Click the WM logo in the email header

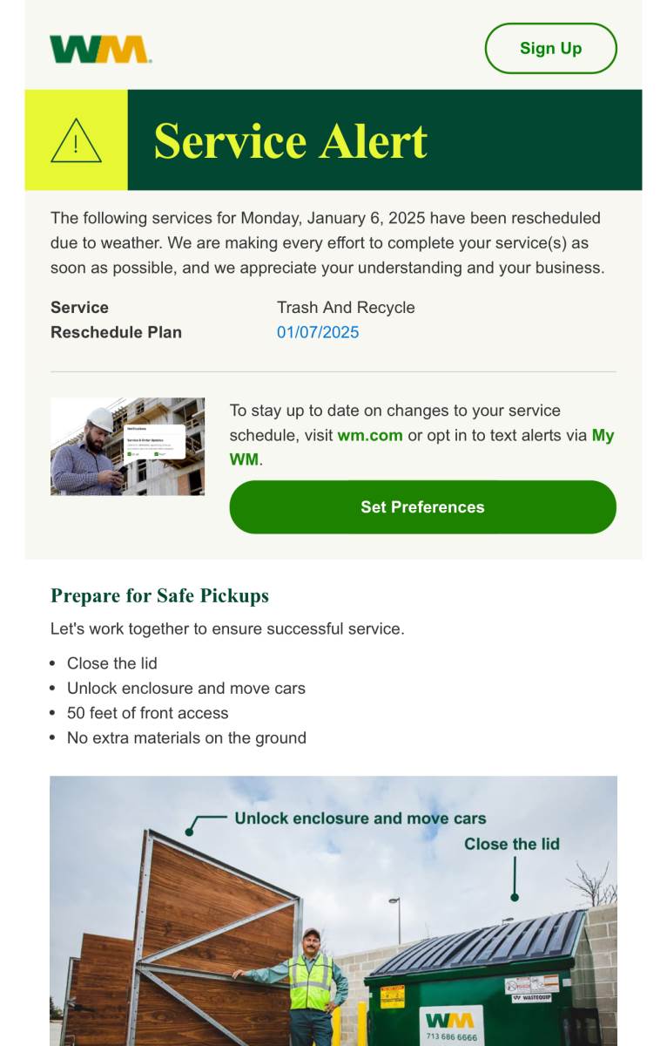(100, 49)
